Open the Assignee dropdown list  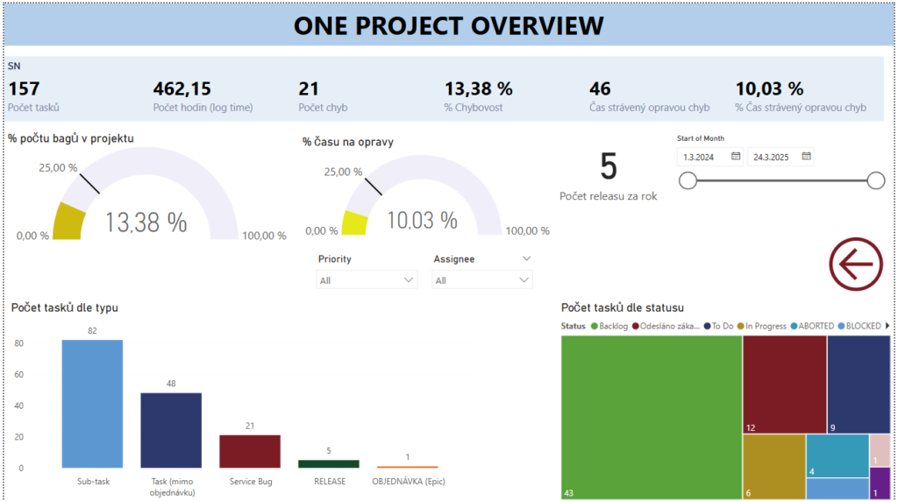482,280
